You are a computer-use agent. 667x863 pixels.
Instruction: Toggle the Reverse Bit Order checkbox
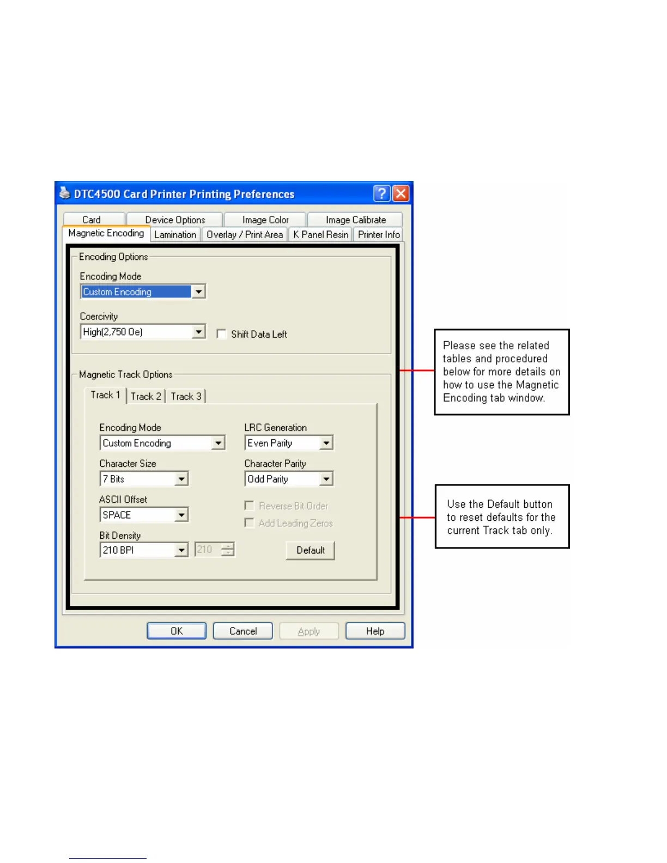[250, 506]
